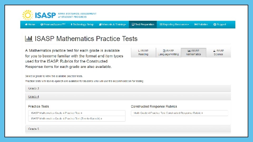Open Math Grade 4 Constructed Response Rubric

click(x=179, y=113)
